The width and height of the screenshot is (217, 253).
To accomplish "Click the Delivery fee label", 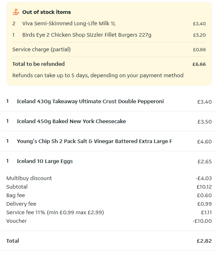I will [x=21, y=204].
